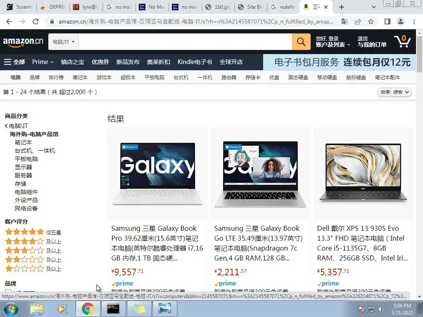Filter by four stars and up
423x317 pixels.
(x=33, y=241)
